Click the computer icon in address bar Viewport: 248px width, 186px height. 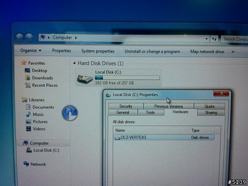coord(43,37)
